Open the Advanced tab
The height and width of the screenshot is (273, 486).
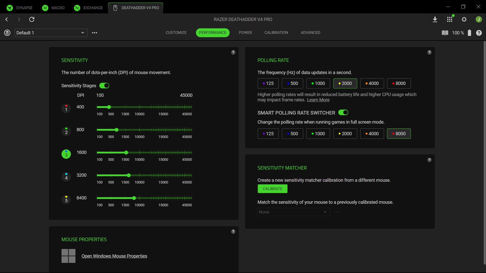310,33
